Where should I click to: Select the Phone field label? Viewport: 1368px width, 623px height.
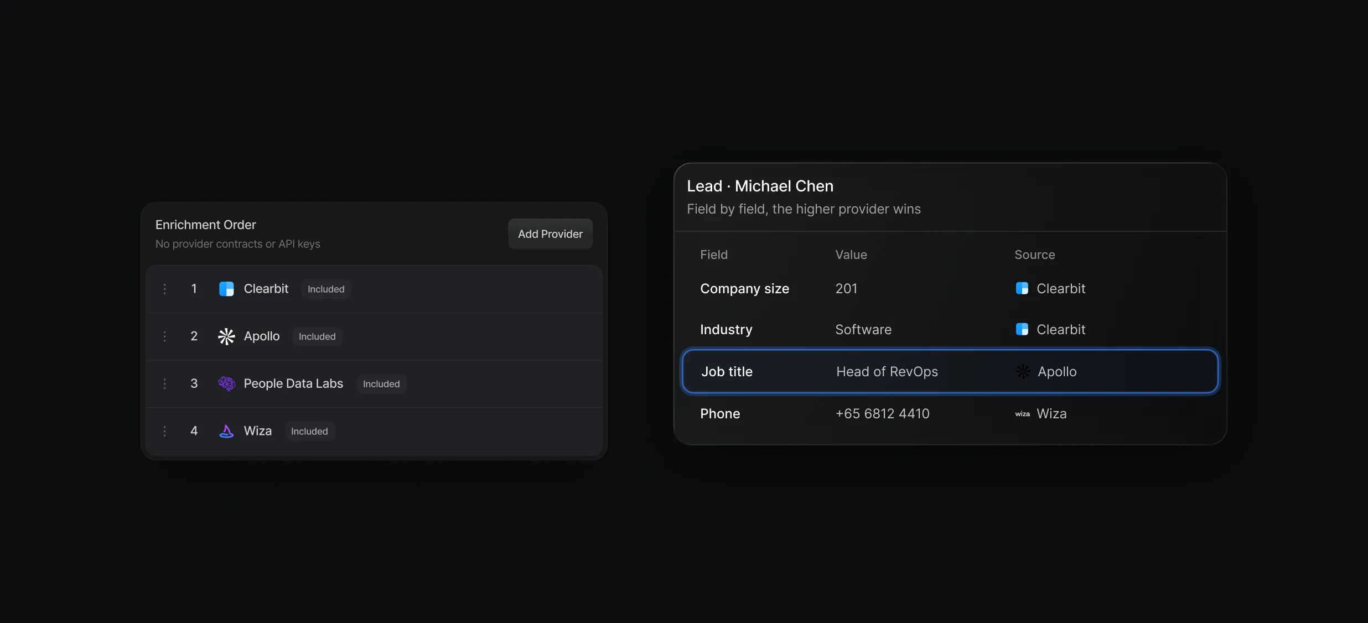point(720,414)
